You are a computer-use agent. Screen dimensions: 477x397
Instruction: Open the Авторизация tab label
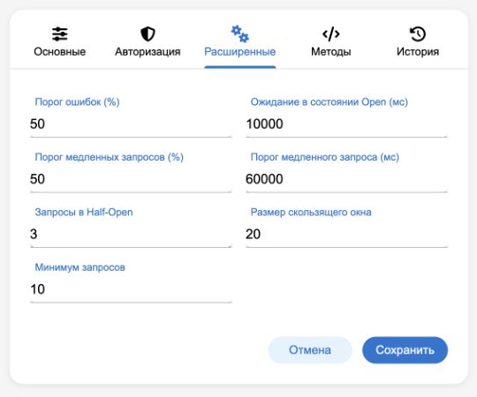[x=148, y=52]
